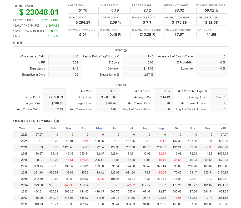
Task: Select 2016 July value 611.06
Action: tap(130, 173)
